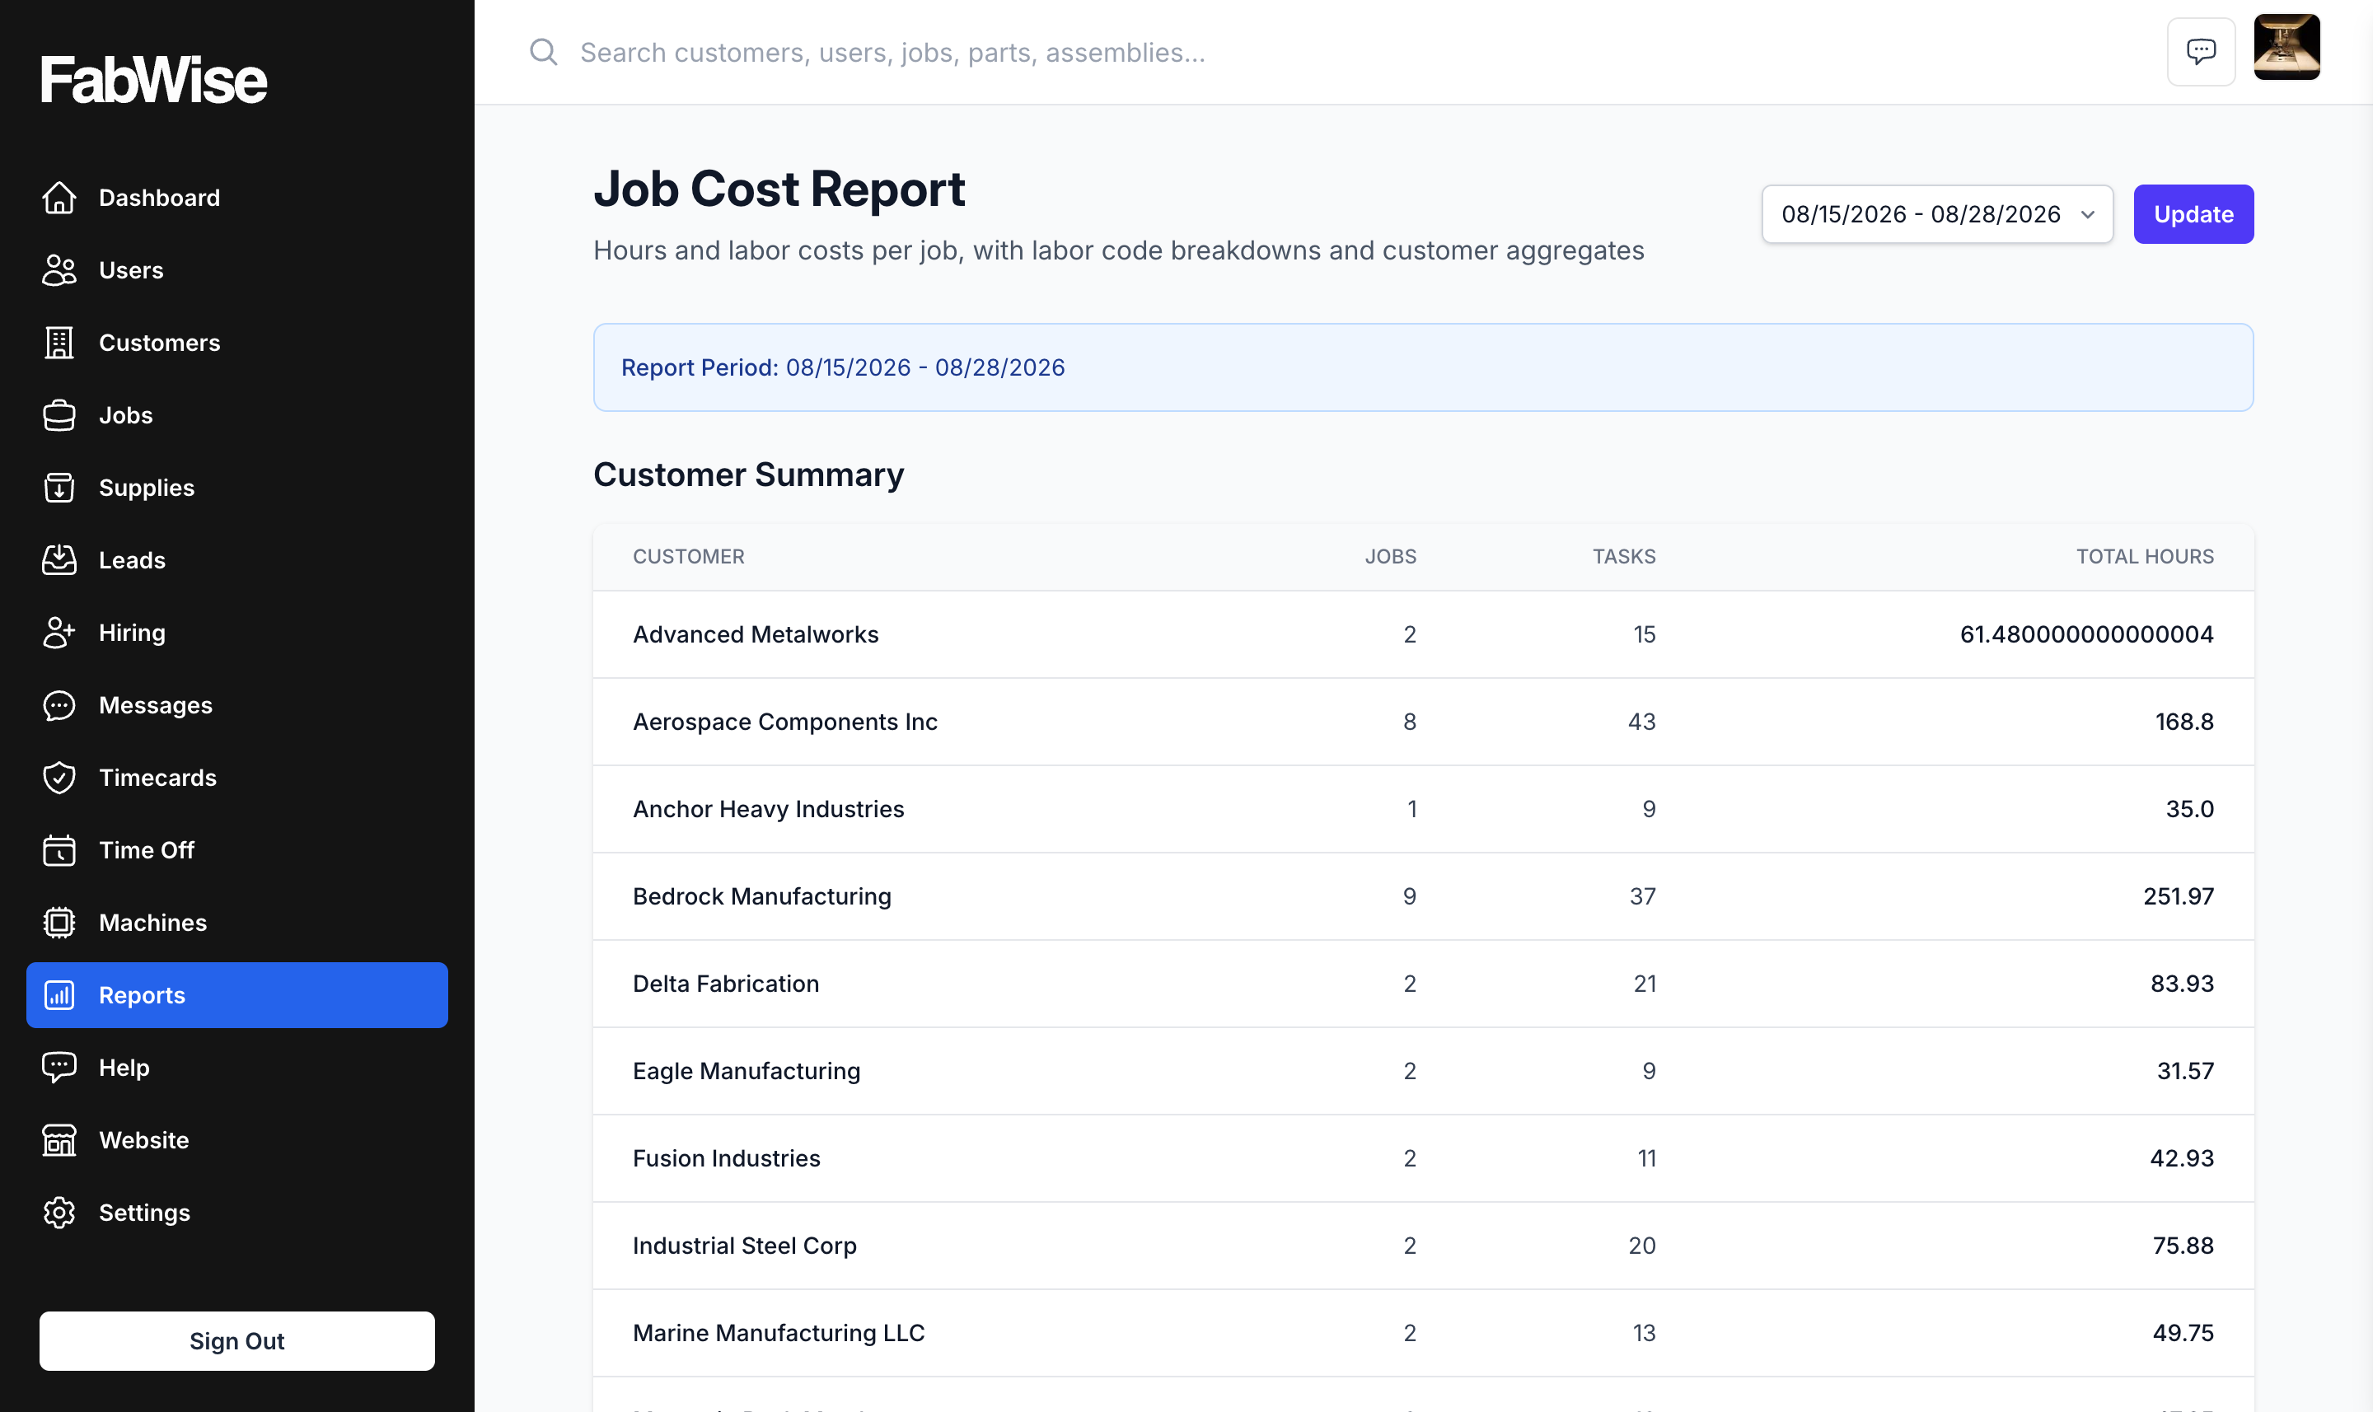
Task: Click the TASKS column header
Action: pyautogui.click(x=1624, y=557)
